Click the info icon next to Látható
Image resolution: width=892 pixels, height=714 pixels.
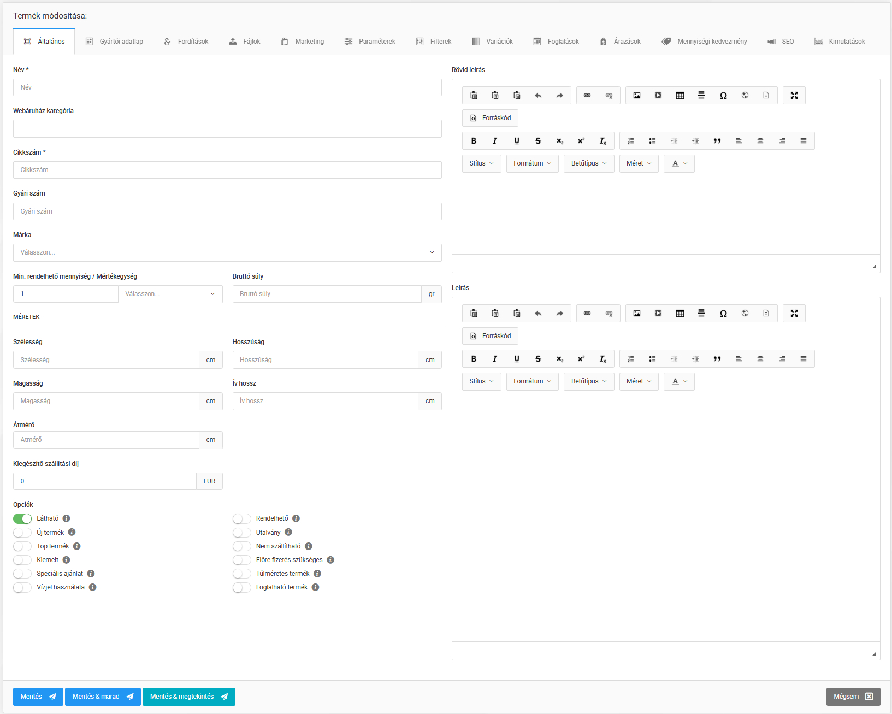pyautogui.click(x=66, y=518)
